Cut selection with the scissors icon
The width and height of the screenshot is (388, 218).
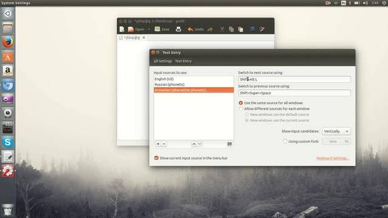tap(222, 30)
